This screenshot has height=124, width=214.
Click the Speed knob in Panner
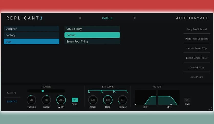click(x=46, y=100)
